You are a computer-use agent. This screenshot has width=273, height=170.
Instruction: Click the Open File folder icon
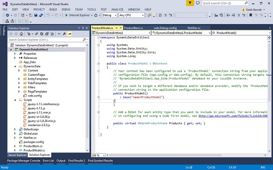[31, 15]
